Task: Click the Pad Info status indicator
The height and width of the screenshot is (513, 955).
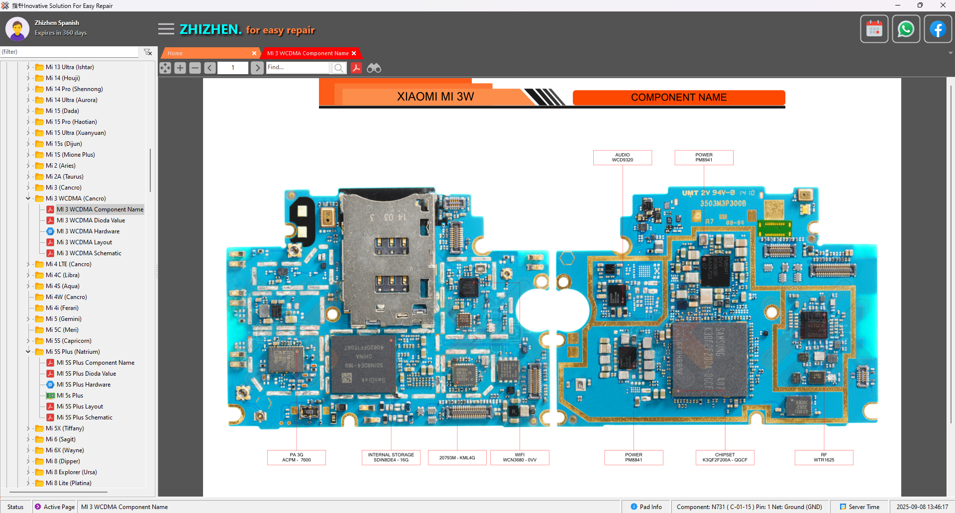Action: (x=646, y=507)
